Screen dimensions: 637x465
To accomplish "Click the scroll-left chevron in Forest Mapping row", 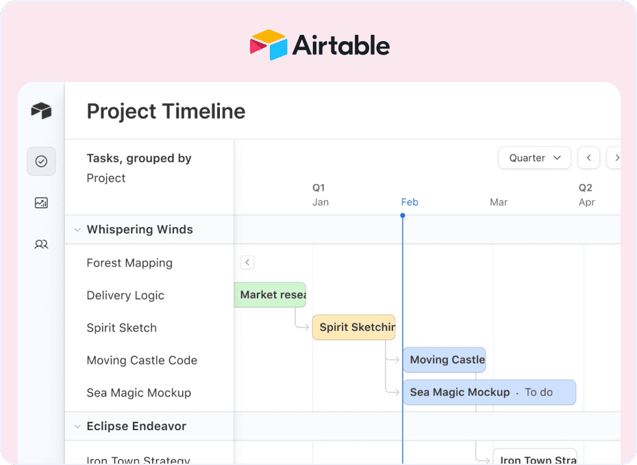I will click(247, 263).
